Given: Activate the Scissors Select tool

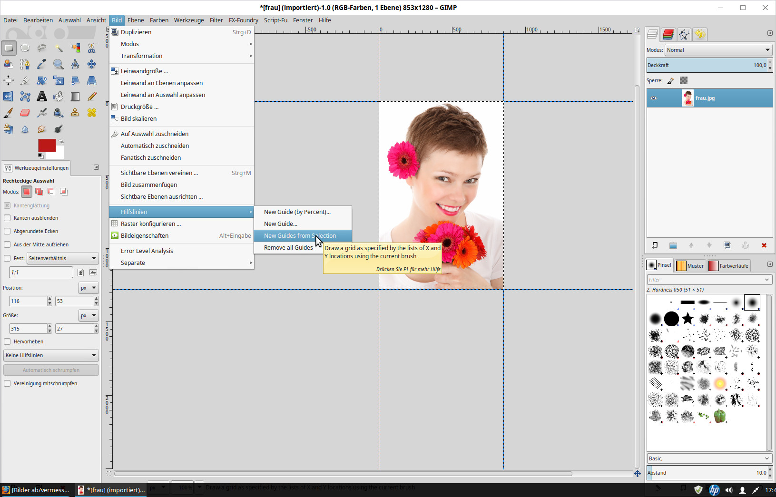Looking at the screenshot, I should pos(92,48).
